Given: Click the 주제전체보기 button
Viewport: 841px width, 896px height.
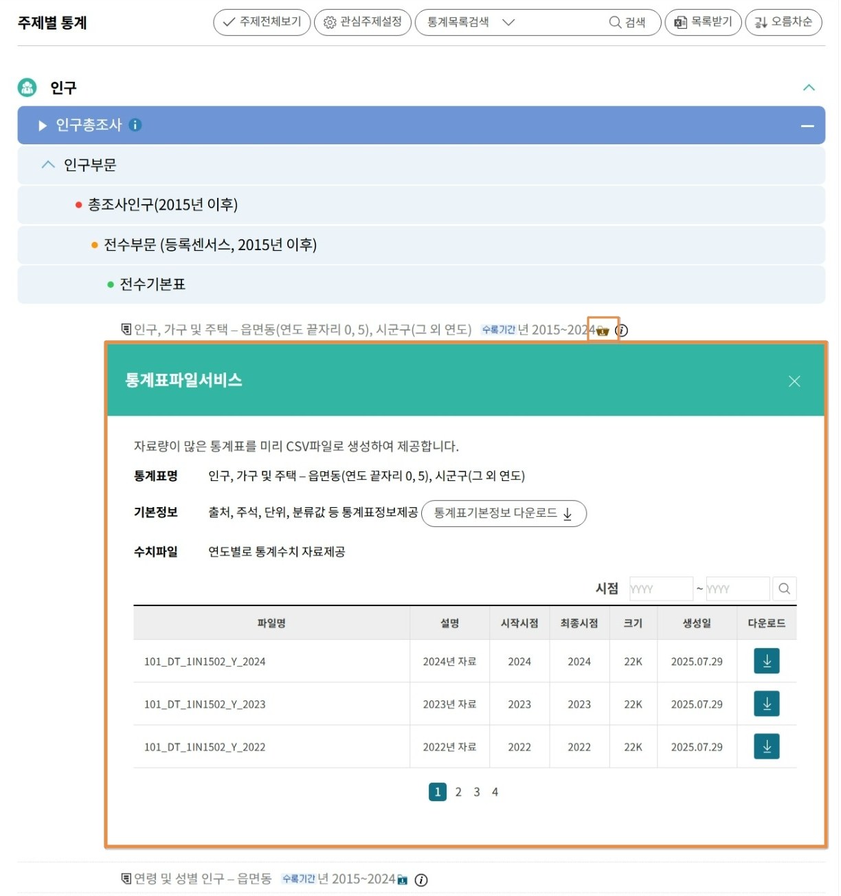Looking at the screenshot, I should point(262,22).
